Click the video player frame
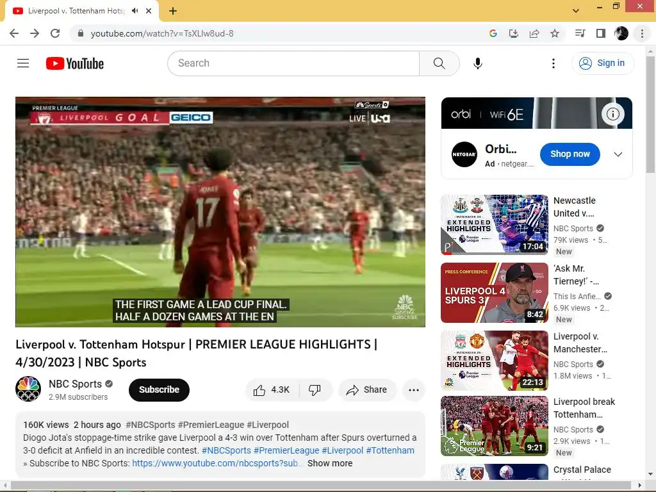The width and height of the screenshot is (656, 492). [220, 211]
